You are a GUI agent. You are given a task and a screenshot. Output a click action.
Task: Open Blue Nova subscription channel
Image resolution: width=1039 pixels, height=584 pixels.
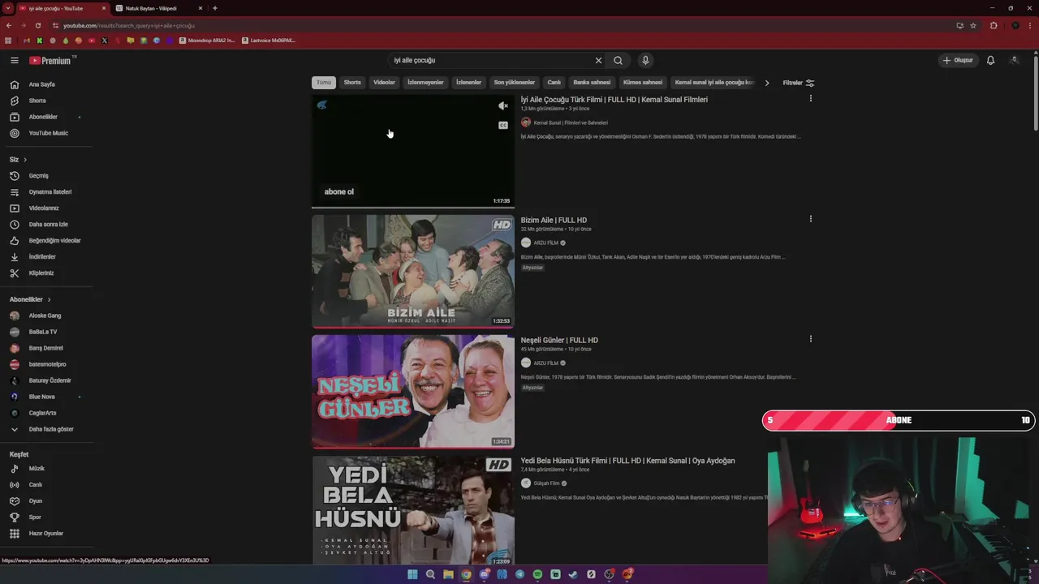click(x=41, y=397)
